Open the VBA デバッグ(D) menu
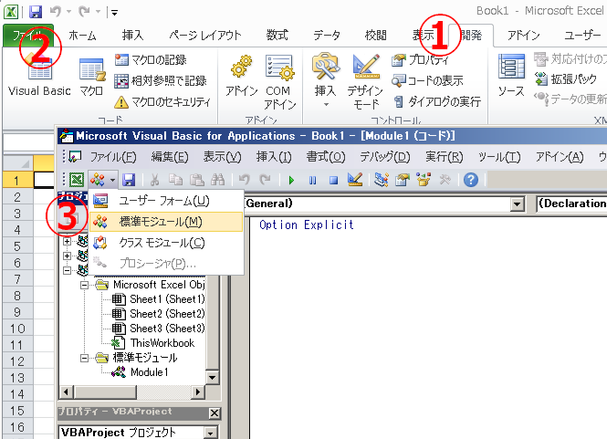Screen dimensions: 607x439 385,157
